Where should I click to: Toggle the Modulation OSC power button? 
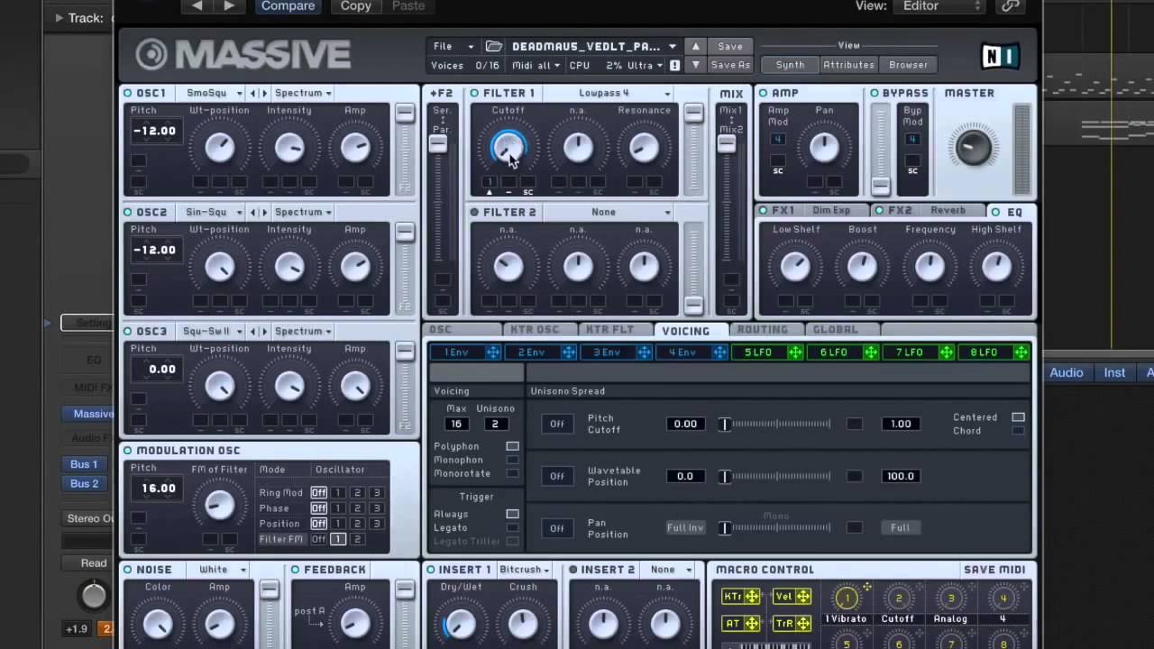(128, 451)
